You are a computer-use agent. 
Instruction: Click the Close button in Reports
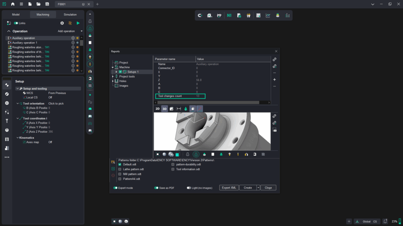coord(268,188)
